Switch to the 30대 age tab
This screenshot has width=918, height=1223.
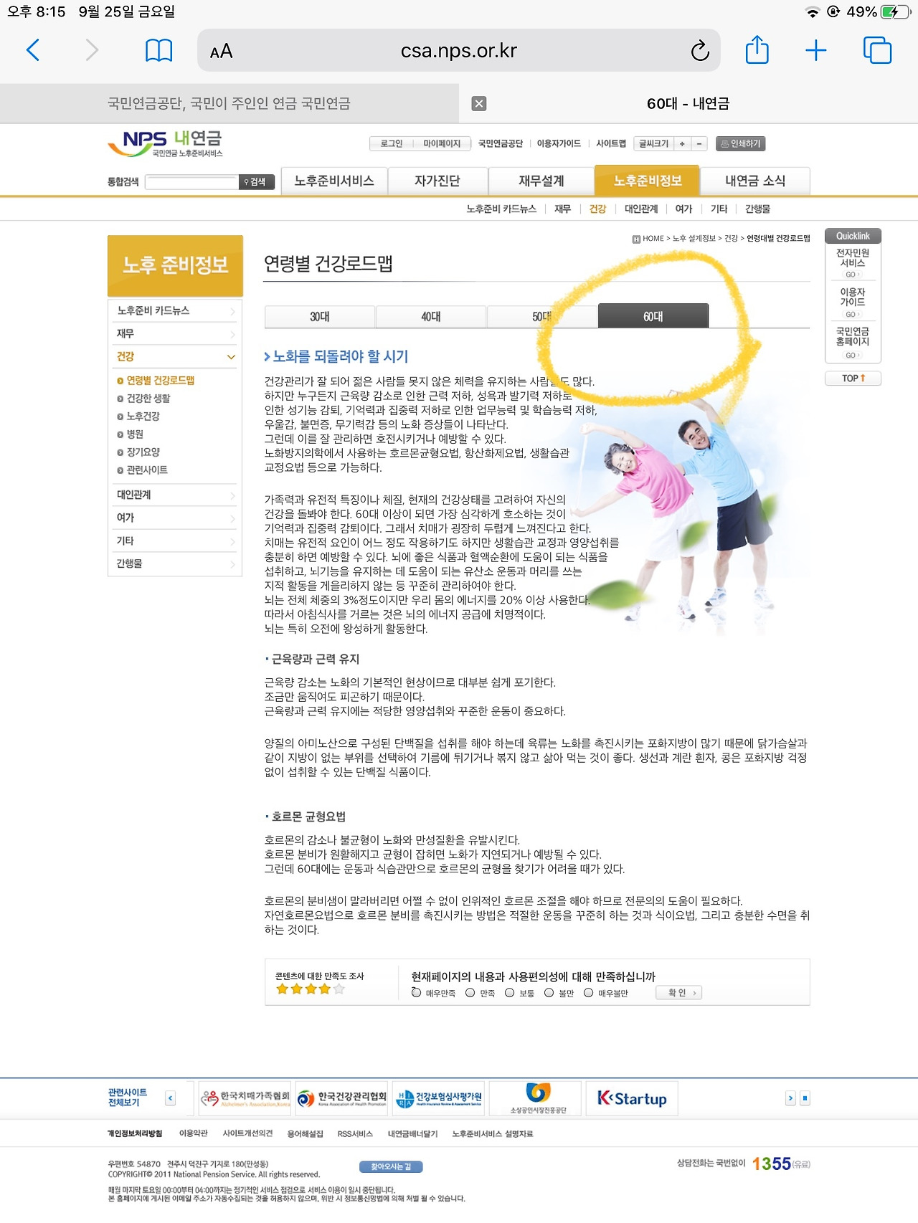coord(320,316)
